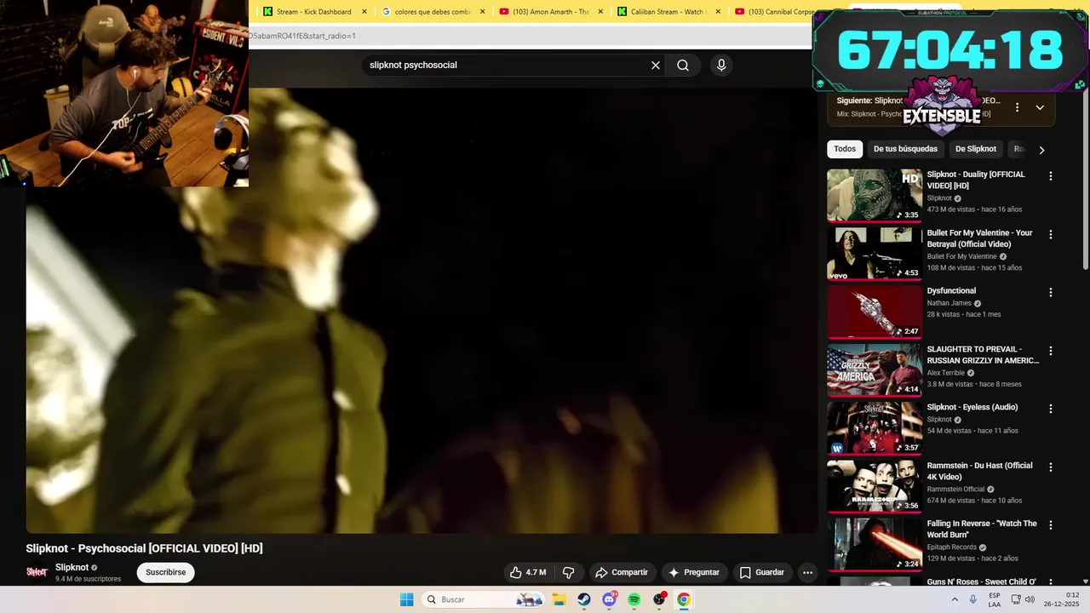The image size is (1090, 613).
Task: Open Chrome from the taskbar
Action: point(684,599)
